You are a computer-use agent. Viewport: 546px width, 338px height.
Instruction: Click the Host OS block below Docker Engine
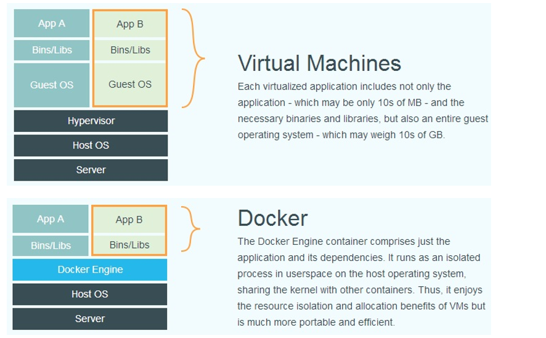click(90, 294)
